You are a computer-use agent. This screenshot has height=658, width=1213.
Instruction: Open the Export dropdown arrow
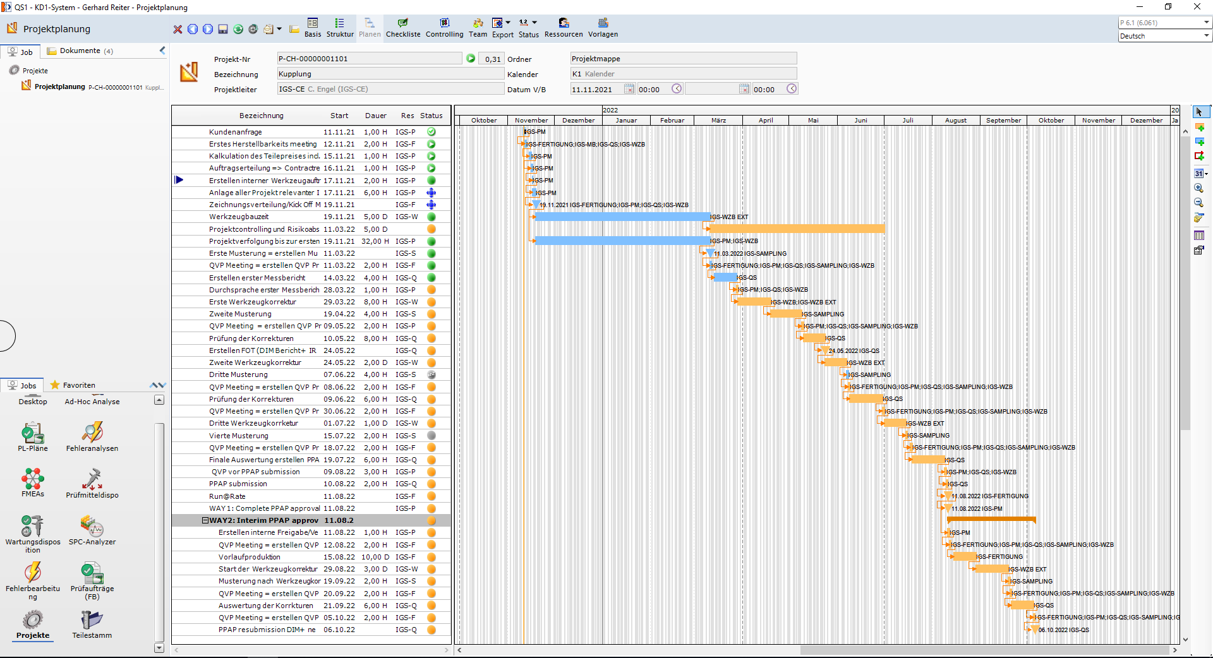click(x=508, y=23)
